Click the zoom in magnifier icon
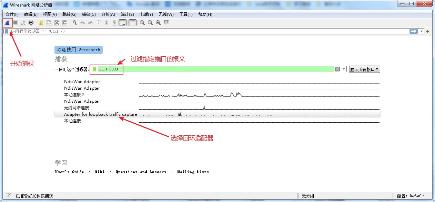This screenshot has width=435, height=202. point(142,23)
